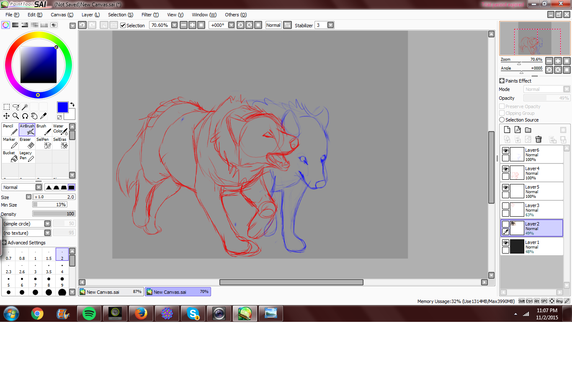Image resolution: width=572 pixels, height=373 pixels.
Task: Click the new layer set folder icon
Action: [x=528, y=130]
